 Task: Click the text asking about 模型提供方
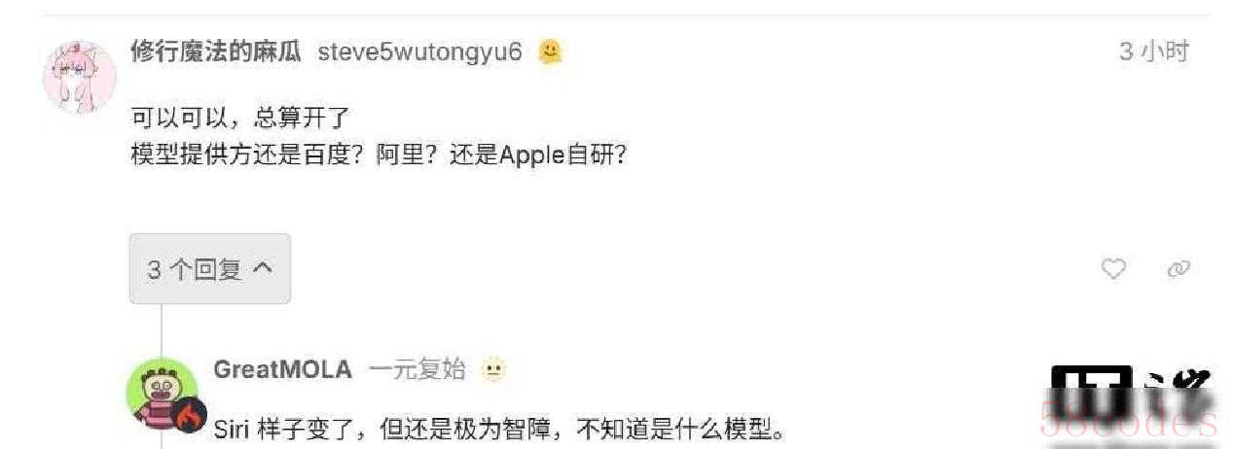(378, 155)
